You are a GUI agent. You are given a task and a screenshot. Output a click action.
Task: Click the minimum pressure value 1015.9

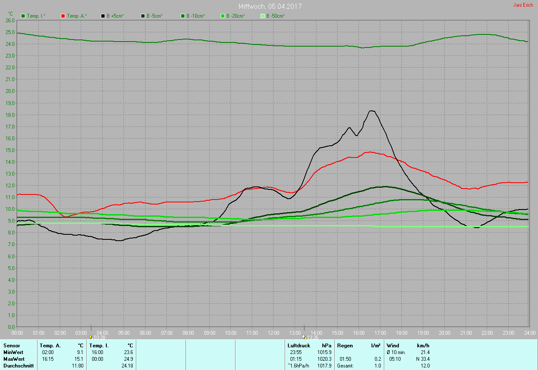[324, 352]
